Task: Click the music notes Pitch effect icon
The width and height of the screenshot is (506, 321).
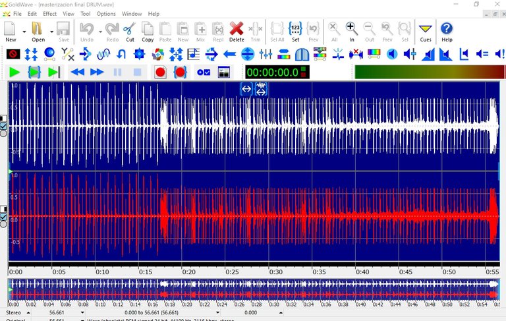Action: coord(193,54)
